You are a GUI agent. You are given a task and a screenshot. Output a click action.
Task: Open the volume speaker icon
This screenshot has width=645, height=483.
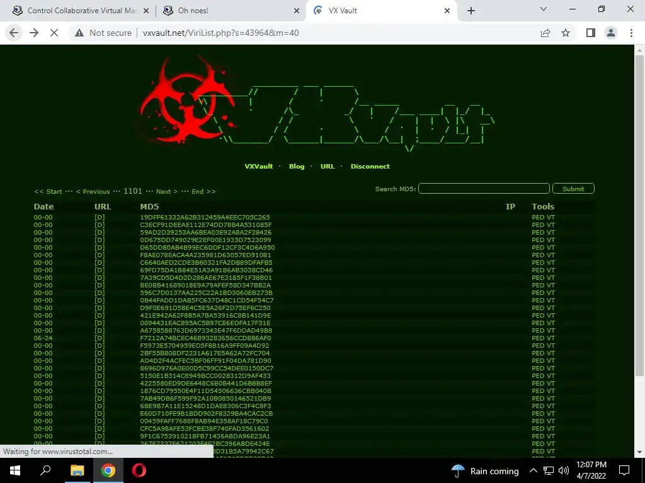pyautogui.click(x=564, y=470)
